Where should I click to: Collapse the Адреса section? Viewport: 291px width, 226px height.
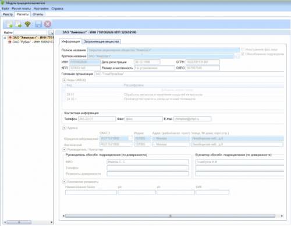pyautogui.click(x=64, y=128)
